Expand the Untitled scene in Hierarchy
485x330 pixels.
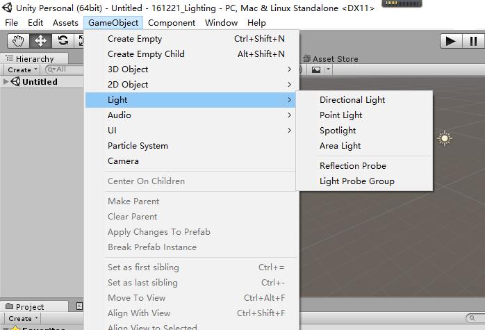click(6, 82)
